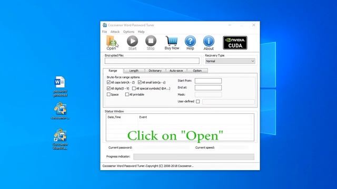Switch to the Length tab
Screen dimensions: 337x189
point(134,71)
